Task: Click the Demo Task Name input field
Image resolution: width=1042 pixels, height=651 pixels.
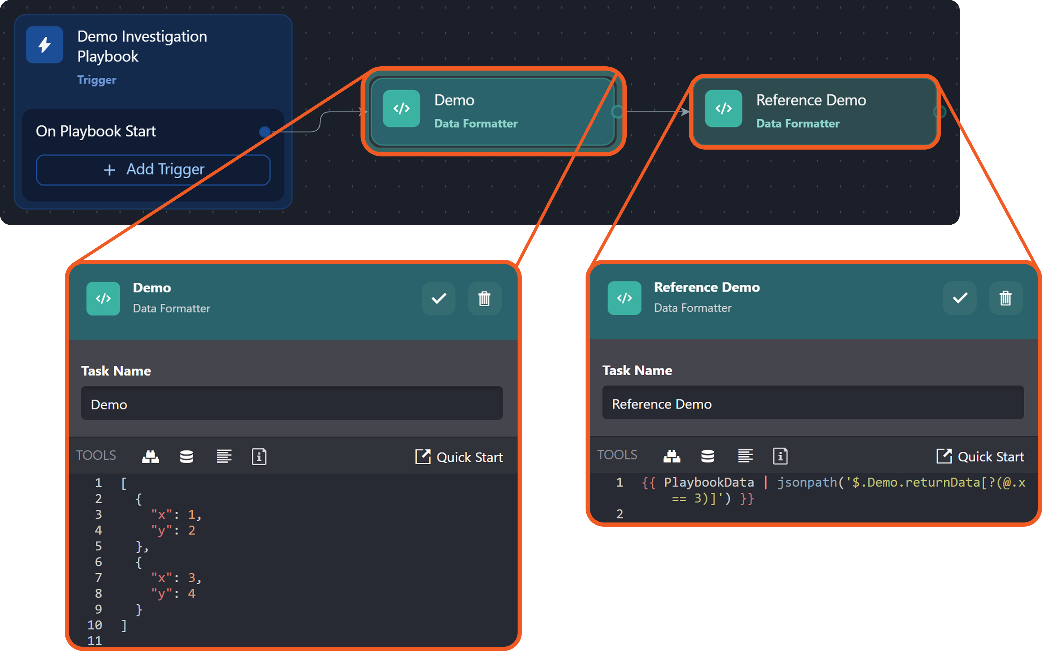Action: coord(292,404)
